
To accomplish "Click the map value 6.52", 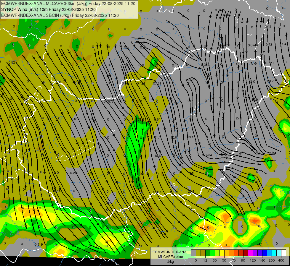I will [189, 65].
